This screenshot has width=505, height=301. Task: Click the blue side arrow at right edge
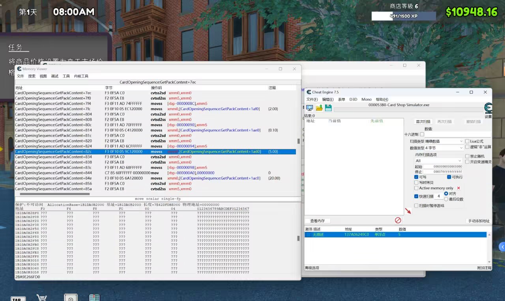coord(502,247)
